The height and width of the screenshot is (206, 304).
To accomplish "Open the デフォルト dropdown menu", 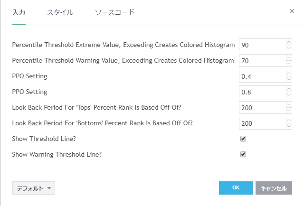I will [x=34, y=188].
